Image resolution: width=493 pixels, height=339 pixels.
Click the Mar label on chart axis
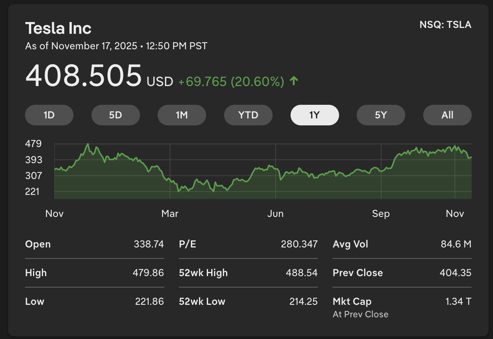(x=170, y=214)
